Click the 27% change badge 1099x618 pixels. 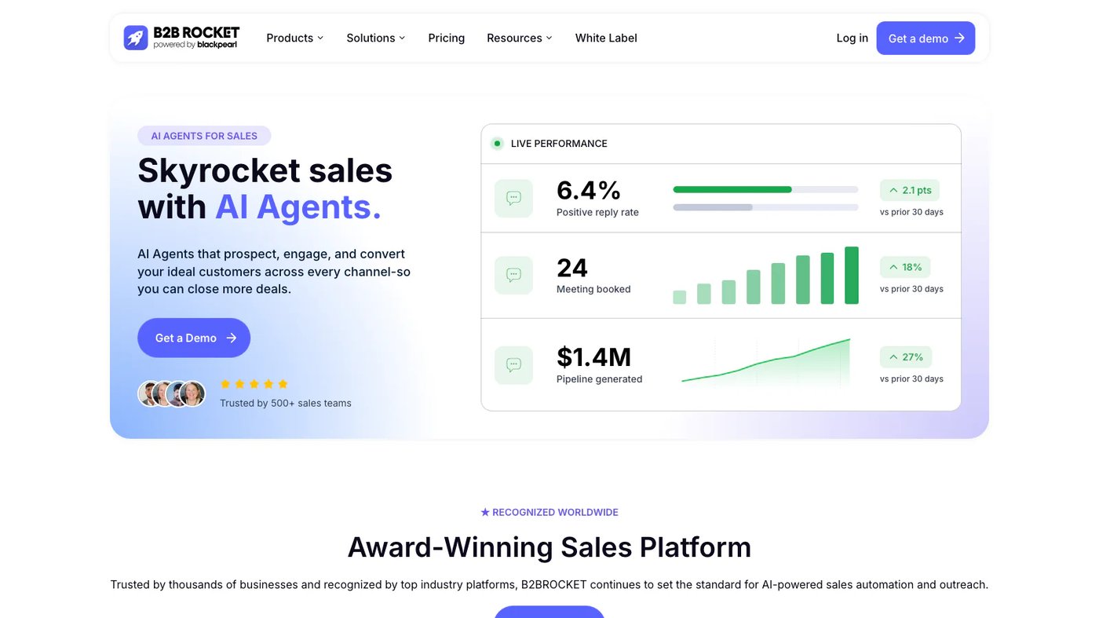(906, 357)
